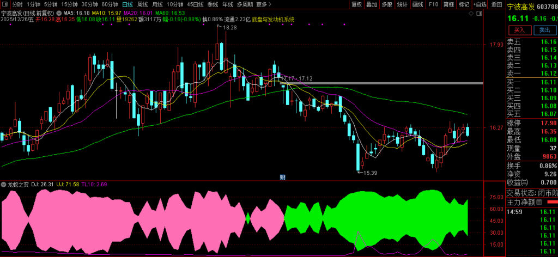Click the panel layout icon at top-left
Viewport: 558px width, 257px height.
pos(5,4)
